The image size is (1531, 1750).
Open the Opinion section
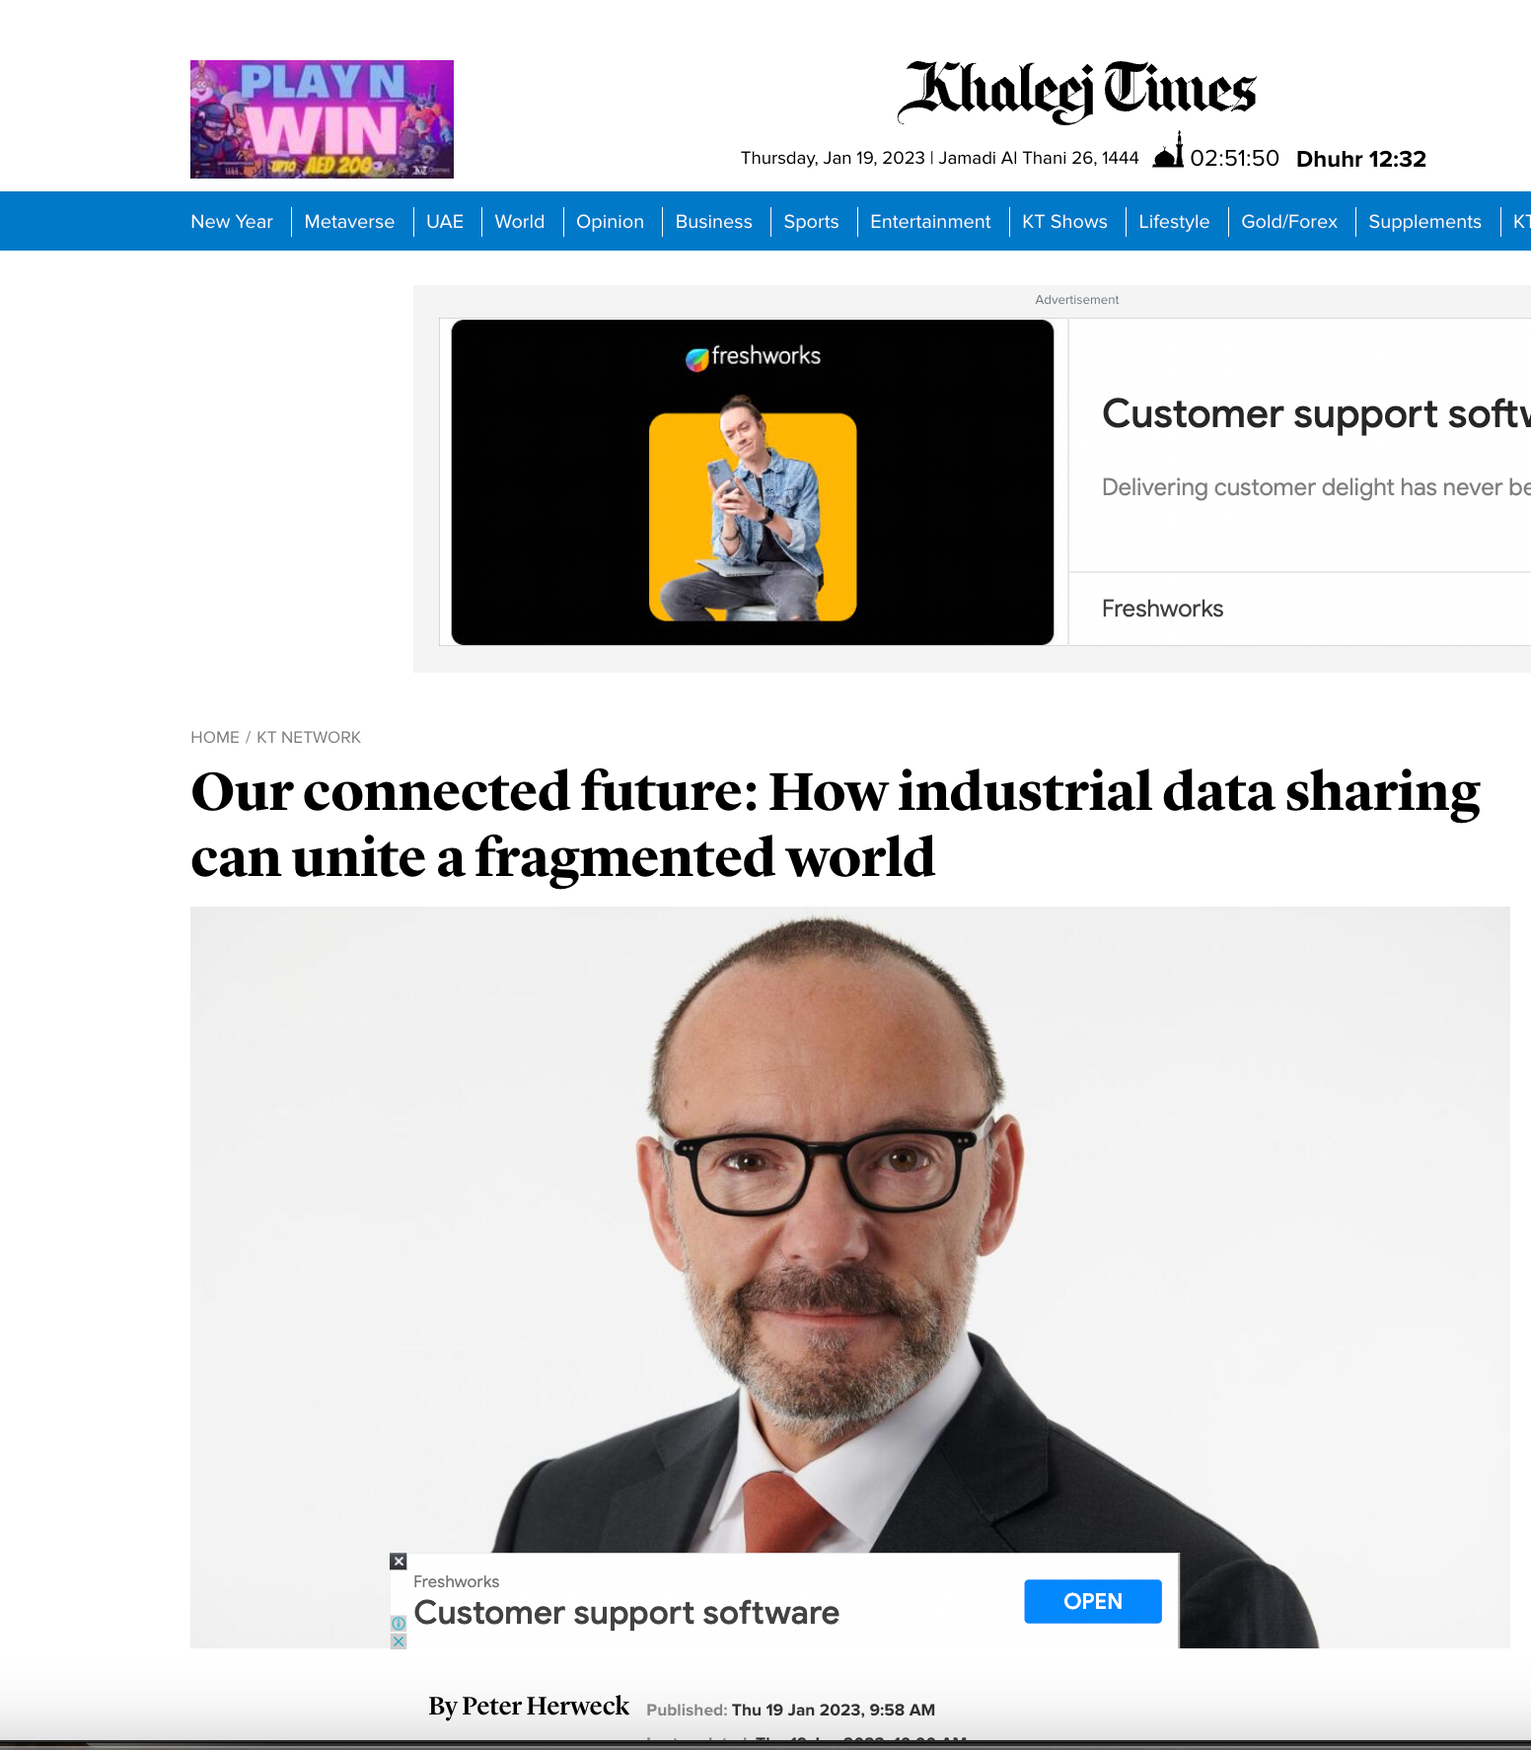point(610,222)
